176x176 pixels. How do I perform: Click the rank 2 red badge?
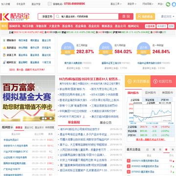(129, 166)
